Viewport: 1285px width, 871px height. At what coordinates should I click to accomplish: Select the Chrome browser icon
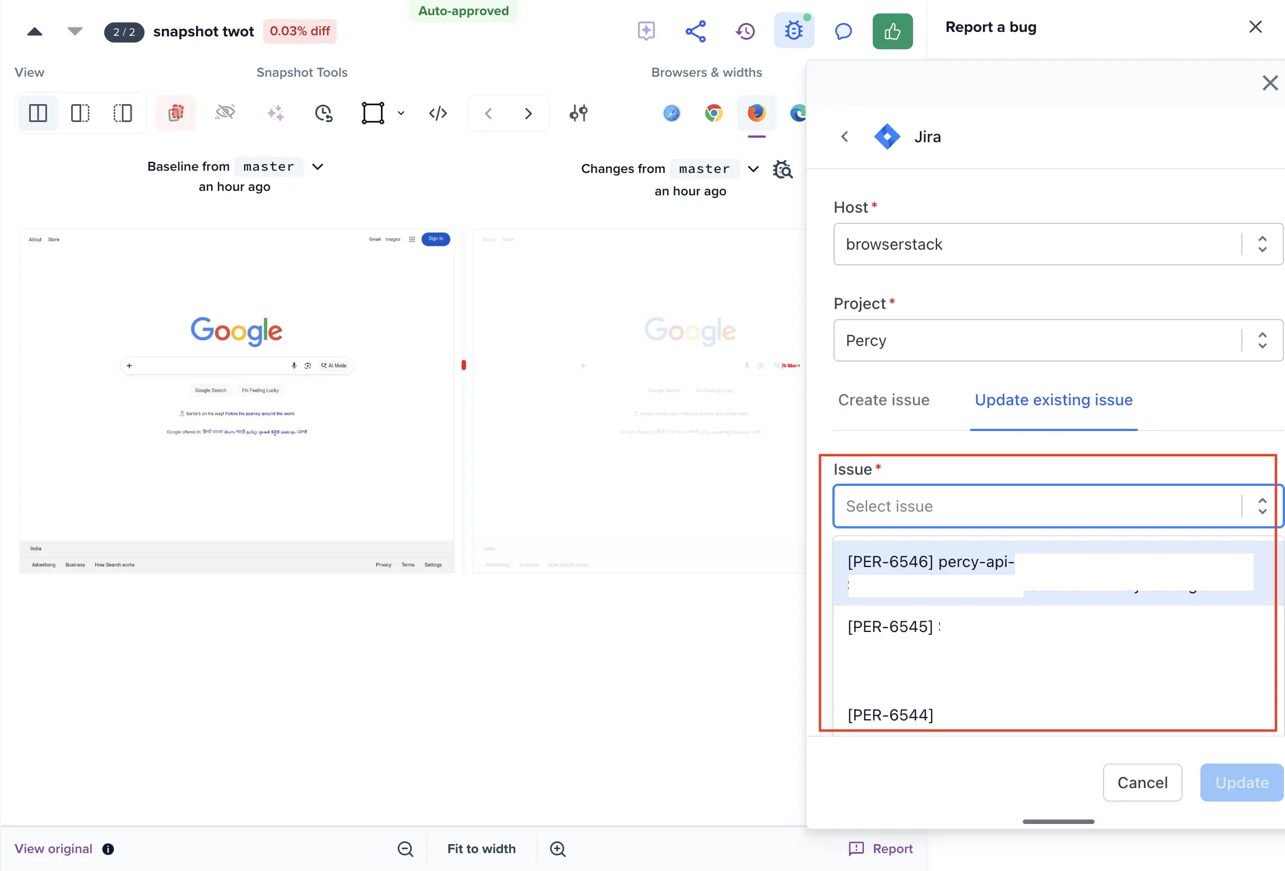coord(714,113)
